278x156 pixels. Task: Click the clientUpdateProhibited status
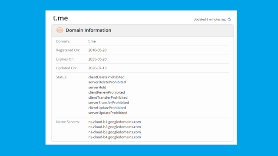tap(107, 108)
